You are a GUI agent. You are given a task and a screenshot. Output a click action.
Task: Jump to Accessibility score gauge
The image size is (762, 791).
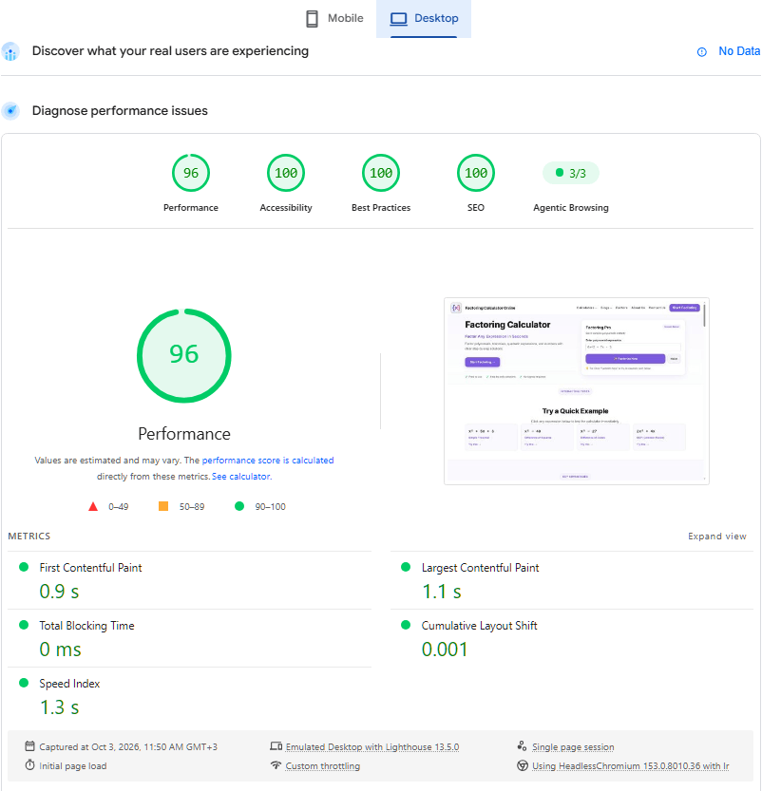(x=286, y=173)
